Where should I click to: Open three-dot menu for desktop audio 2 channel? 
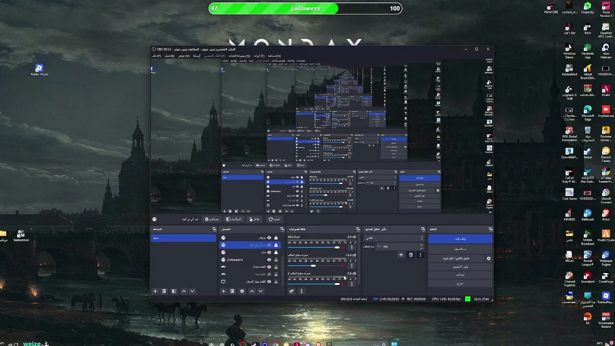[x=352, y=284]
